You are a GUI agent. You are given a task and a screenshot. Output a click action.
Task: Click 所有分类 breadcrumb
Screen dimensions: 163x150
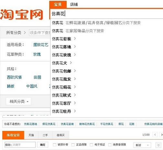point(14,33)
